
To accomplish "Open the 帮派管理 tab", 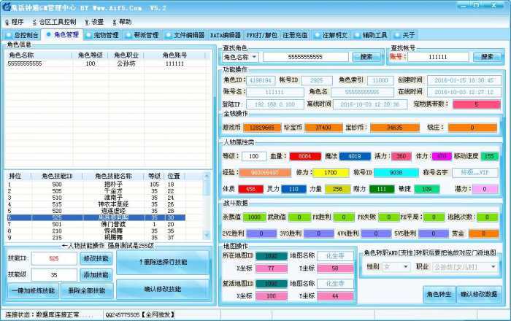I will (x=142, y=34).
